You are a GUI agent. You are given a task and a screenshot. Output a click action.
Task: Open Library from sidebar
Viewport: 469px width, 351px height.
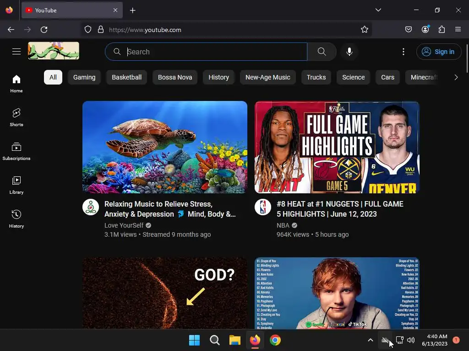pyautogui.click(x=16, y=185)
